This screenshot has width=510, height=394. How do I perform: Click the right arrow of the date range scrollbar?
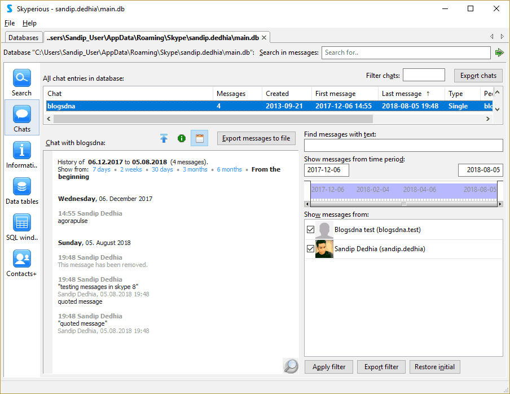pyautogui.click(x=500, y=204)
